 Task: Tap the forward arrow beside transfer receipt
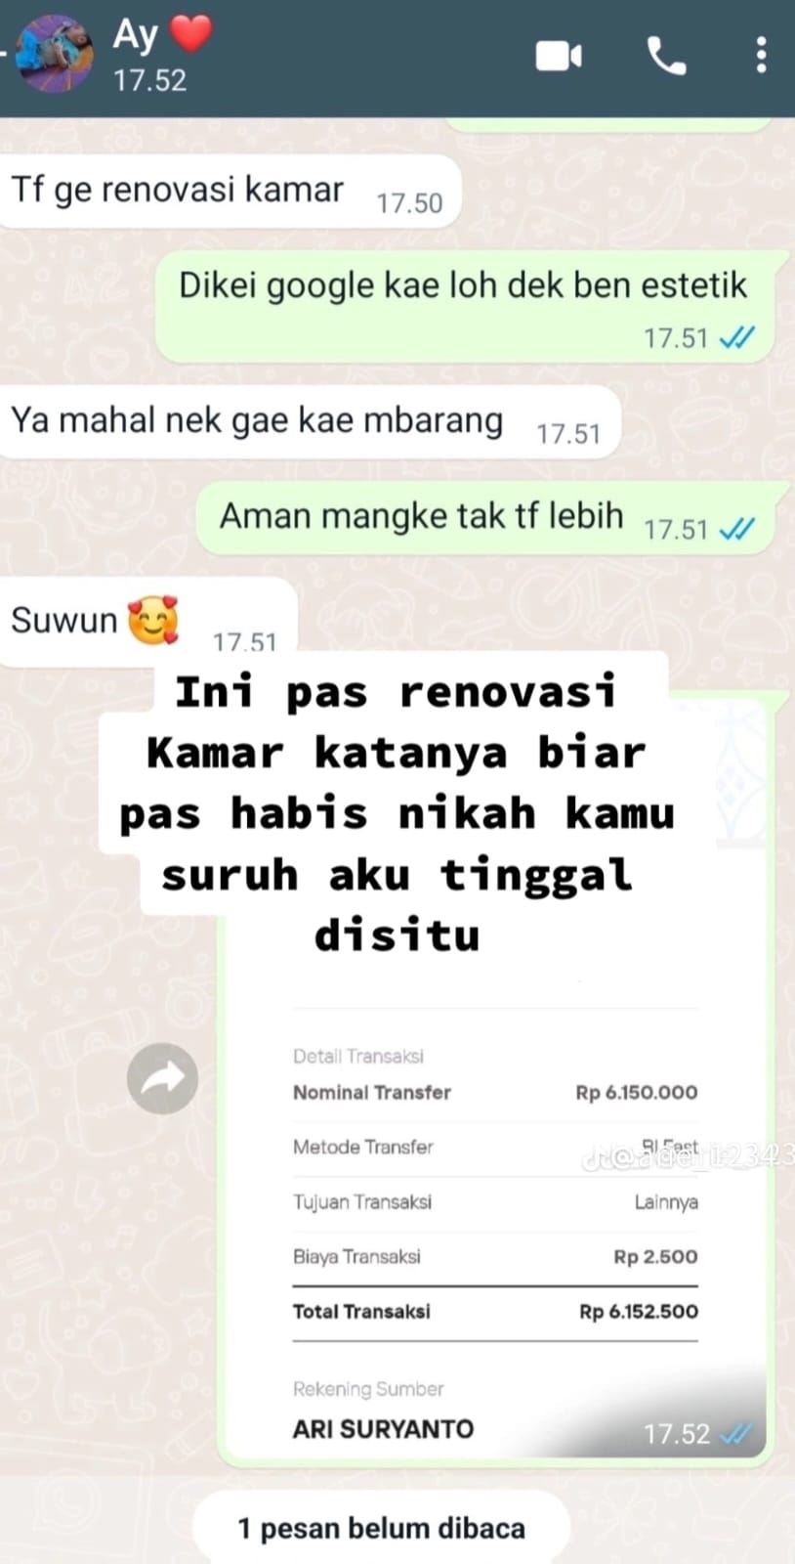click(x=162, y=1078)
